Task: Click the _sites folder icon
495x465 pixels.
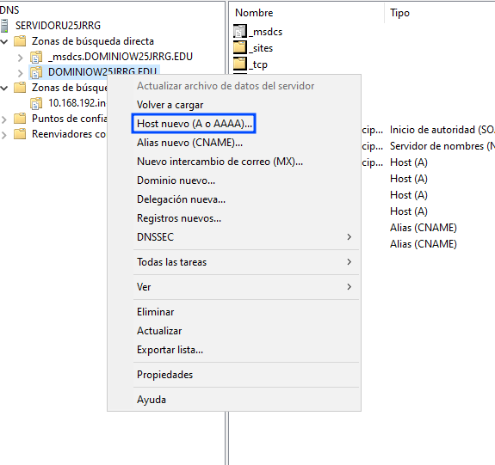Action: 240,47
